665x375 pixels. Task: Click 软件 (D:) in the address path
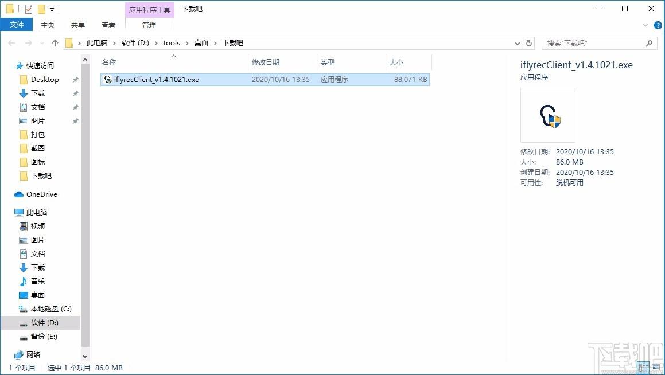coord(135,43)
